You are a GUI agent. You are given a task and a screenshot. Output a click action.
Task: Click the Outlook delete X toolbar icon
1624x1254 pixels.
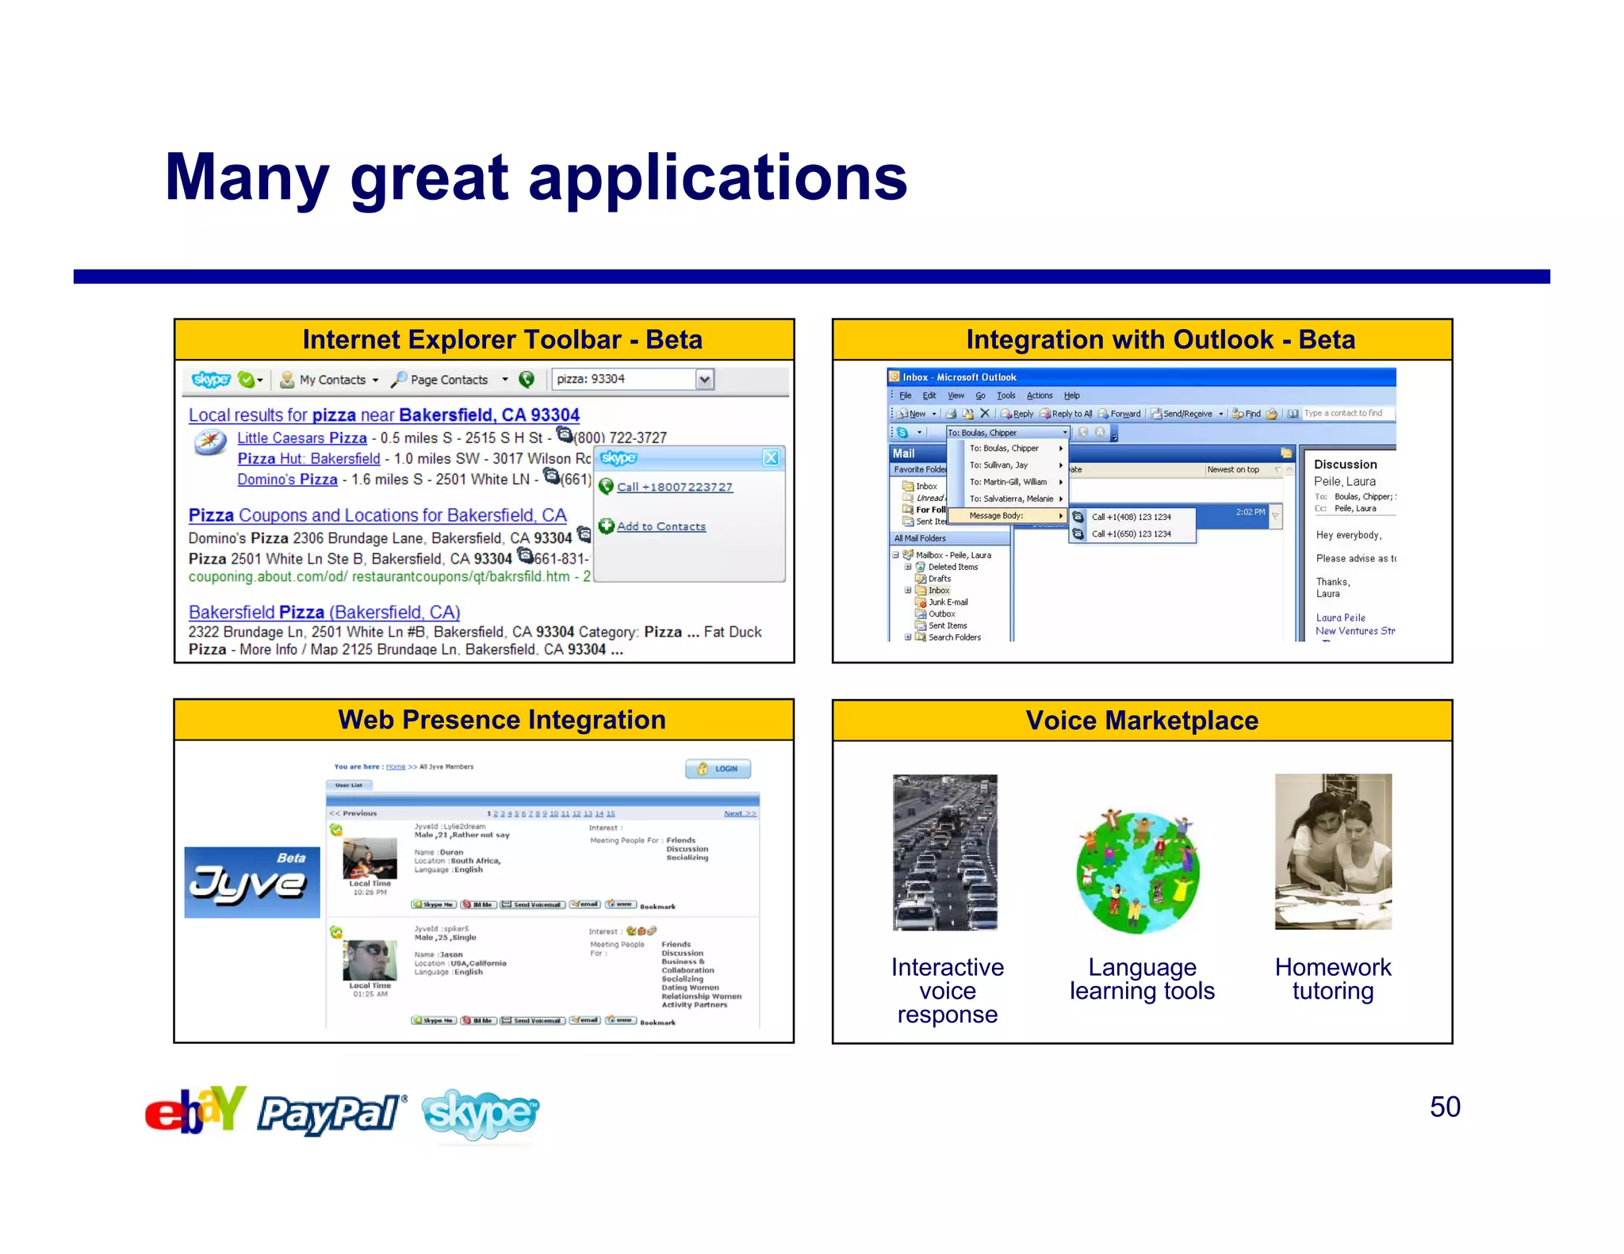point(985,414)
